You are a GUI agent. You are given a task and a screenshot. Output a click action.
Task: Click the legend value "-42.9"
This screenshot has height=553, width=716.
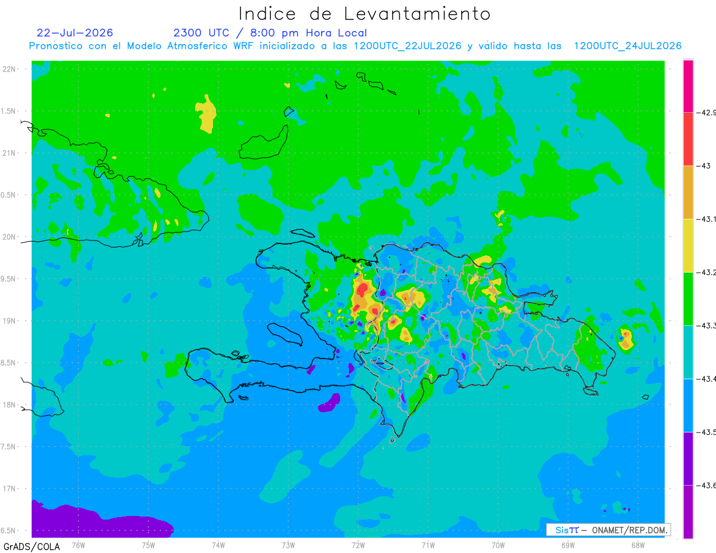coord(706,112)
